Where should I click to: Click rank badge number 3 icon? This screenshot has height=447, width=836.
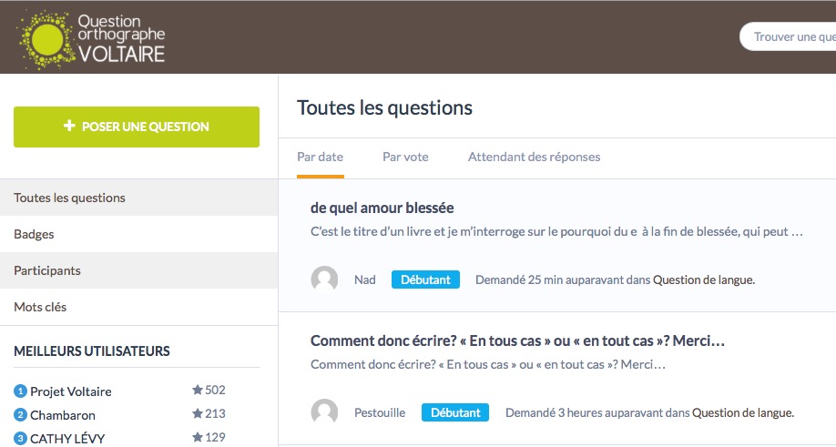pyautogui.click(x=20, y=439)
